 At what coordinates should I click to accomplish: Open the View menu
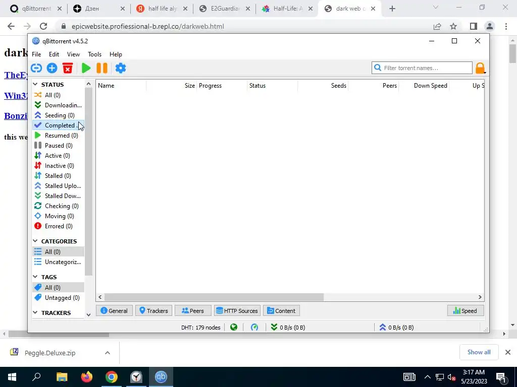73,54
